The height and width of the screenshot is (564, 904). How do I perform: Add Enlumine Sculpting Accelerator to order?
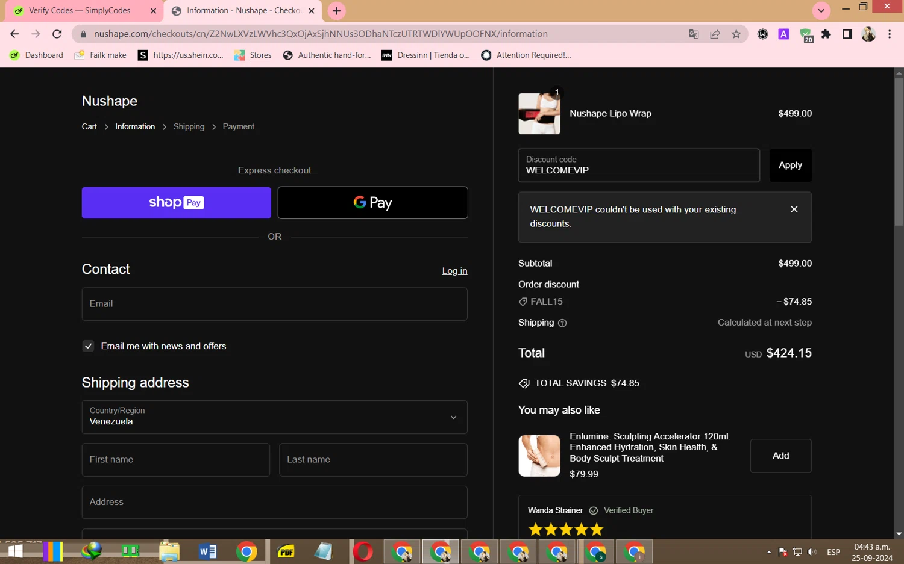click(x=780, y=456)
